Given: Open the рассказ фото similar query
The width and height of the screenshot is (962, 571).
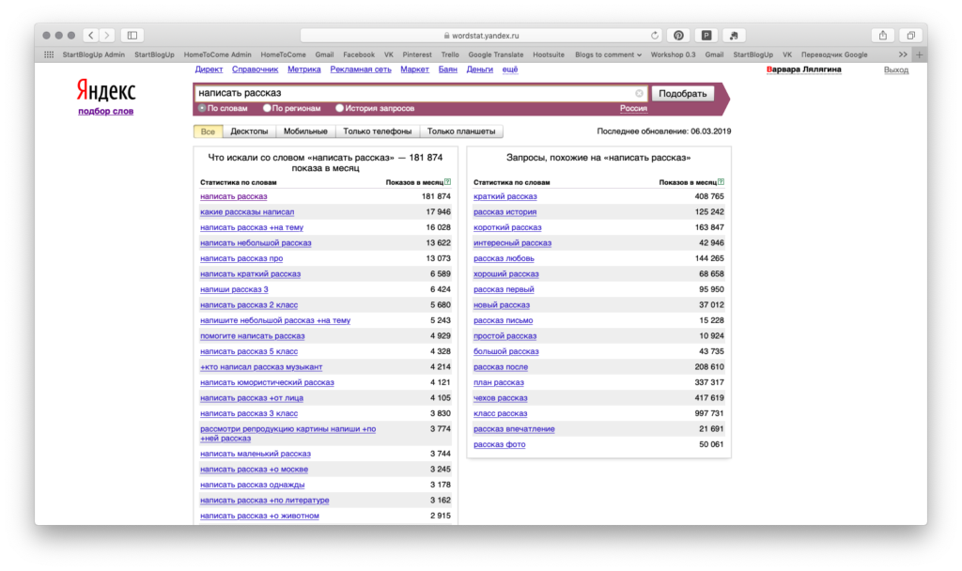Looking at the screenshot, I should 500,444.
